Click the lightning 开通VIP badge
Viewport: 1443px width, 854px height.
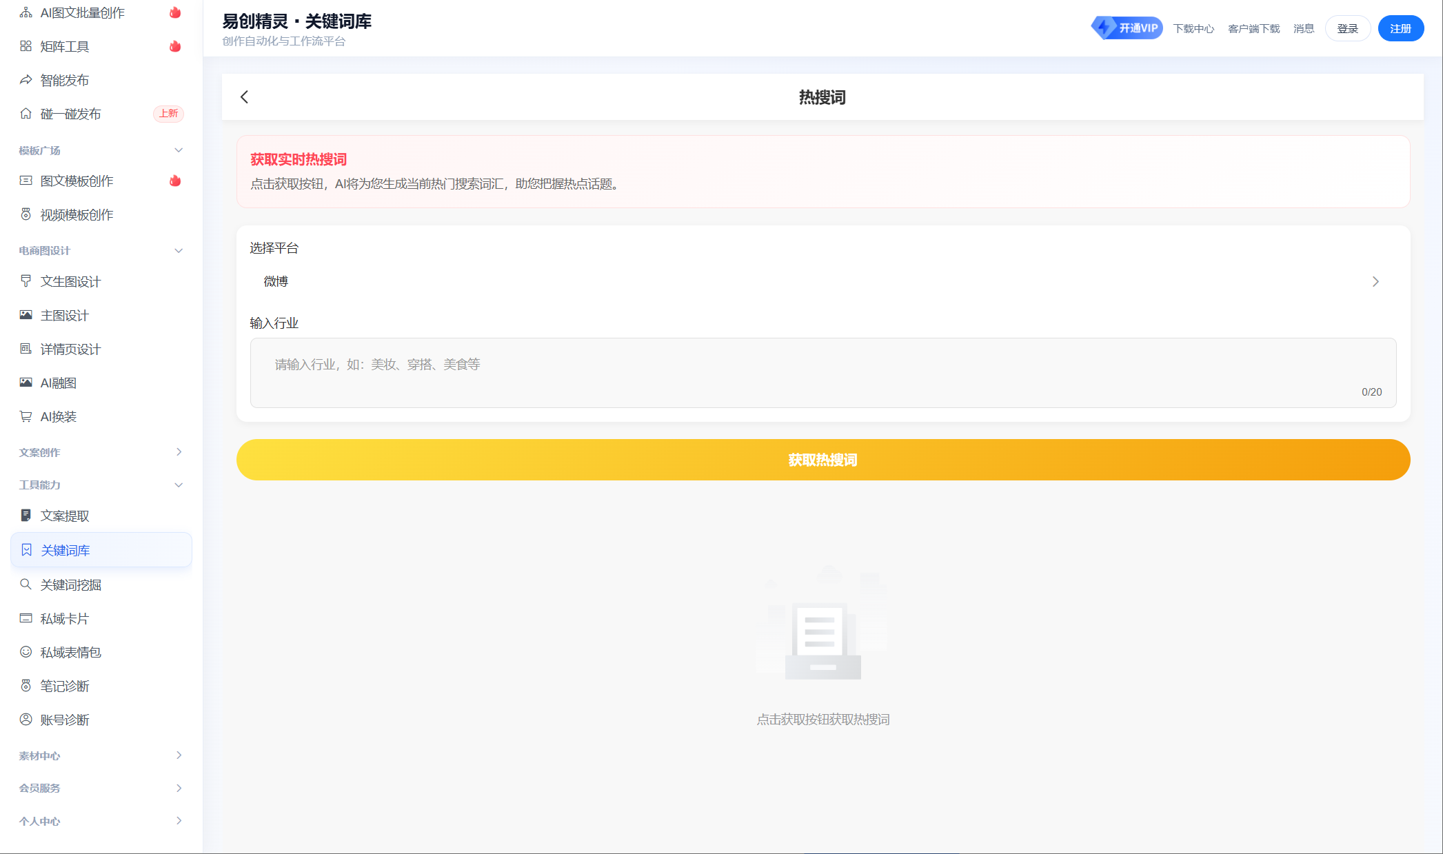pyautogui.click(x=1127, y=28)
